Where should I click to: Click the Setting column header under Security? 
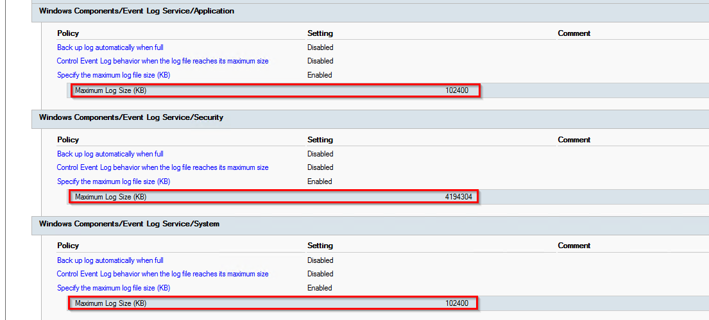(x=320, y=140)
